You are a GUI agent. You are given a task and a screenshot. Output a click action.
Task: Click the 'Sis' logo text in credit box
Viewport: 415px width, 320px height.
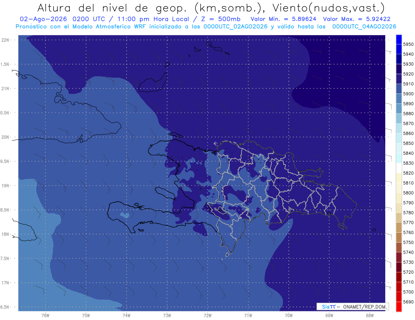coord(325,307)
